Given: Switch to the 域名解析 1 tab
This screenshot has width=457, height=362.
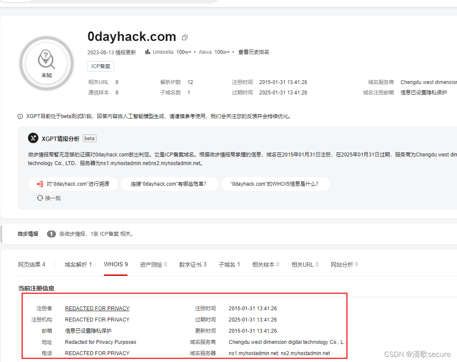Looking at the screenshot, I should pos(78,265).
